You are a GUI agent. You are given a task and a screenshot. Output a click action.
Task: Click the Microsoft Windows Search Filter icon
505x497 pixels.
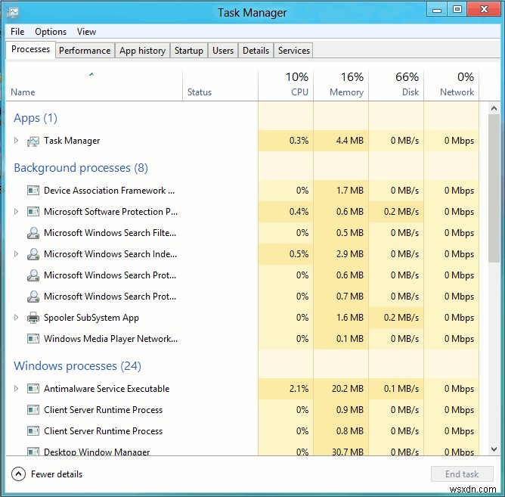[x=33, y=233]
